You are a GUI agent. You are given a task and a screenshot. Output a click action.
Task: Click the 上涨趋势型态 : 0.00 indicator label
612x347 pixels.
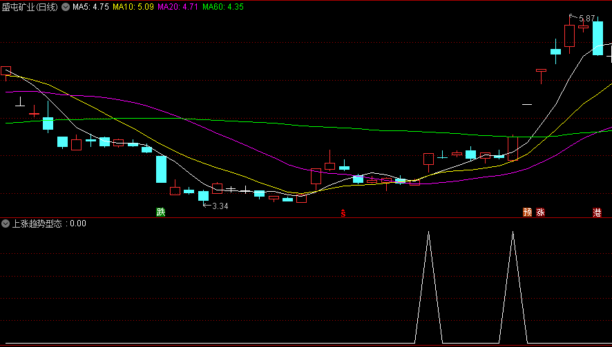pyautogui.click(x=49, y=224)
